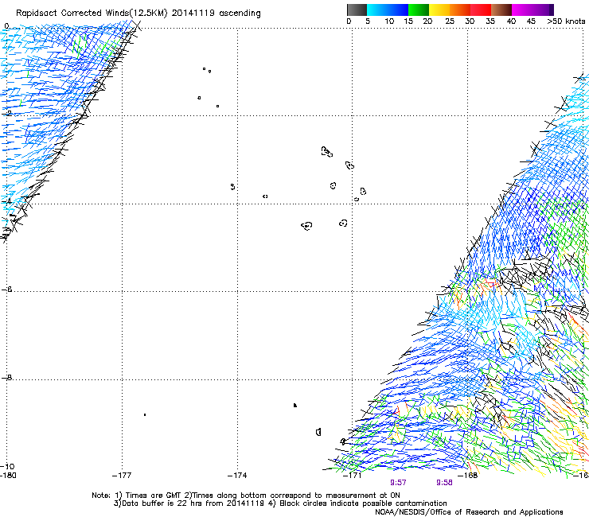Click the longitude label '-171'
The height and width of the screenshot is (517, 589).
click(x=352, y=476)
